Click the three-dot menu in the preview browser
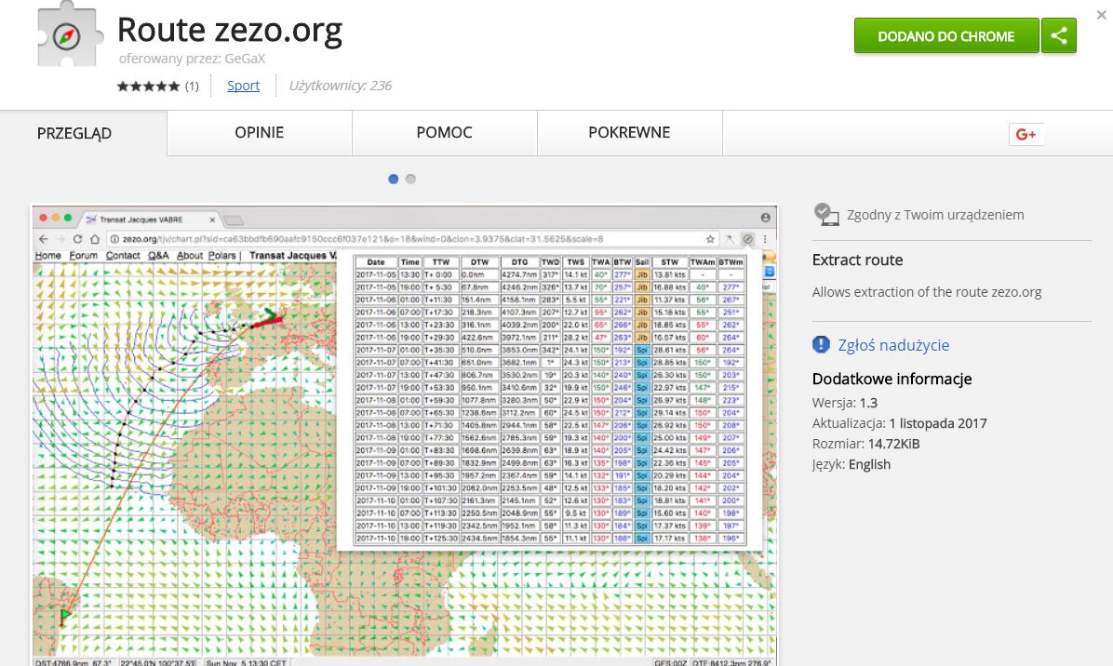 point(765,239)
